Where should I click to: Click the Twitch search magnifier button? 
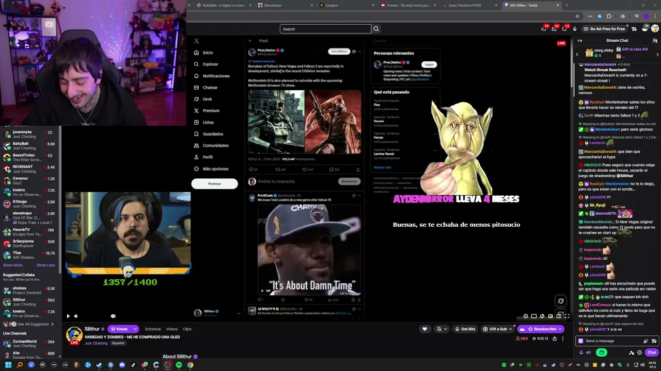coord(376,29)
